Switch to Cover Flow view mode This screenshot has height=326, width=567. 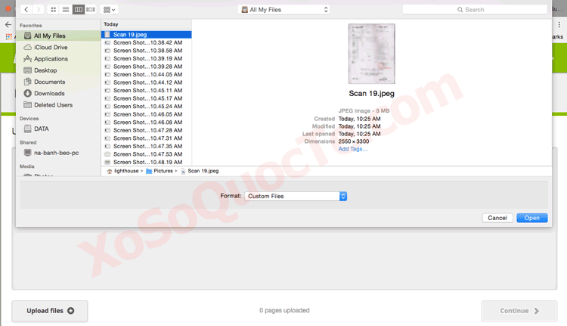click(91, 10)
